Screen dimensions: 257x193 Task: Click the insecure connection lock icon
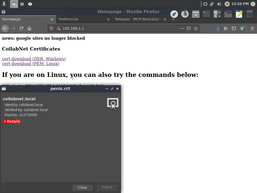[59, 28]
